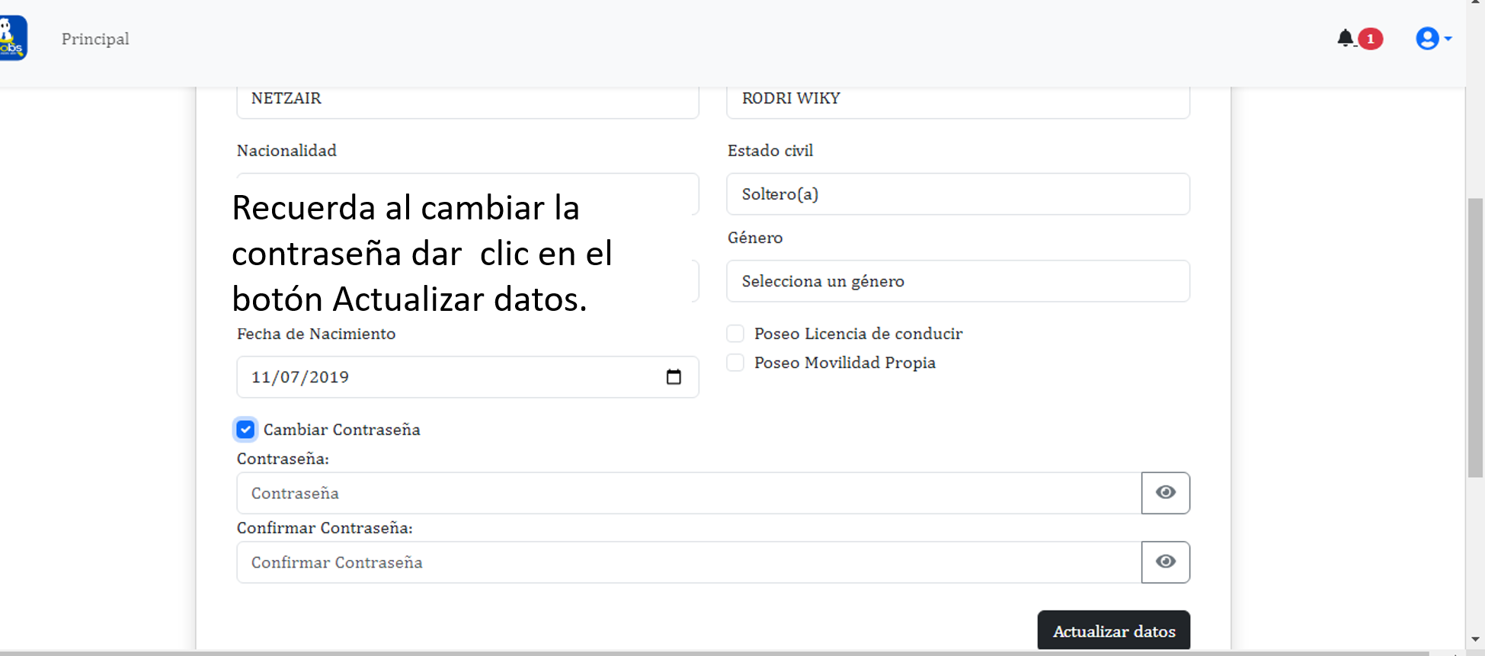The width and height of the screenshot is (1485, 656).
Task: Show password in the Contraseña field
Action: coord(1166,493)
